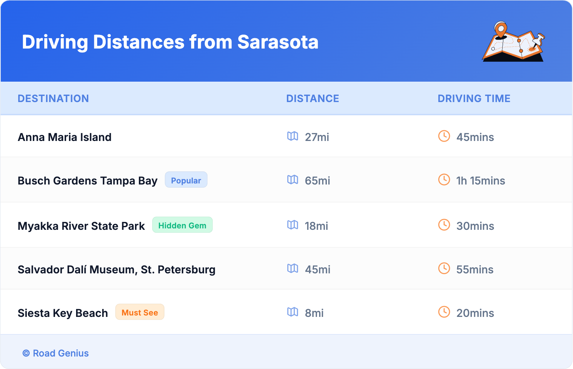Click the map icon next to 65mi
The width and height of the screenshot is (573, 369).
click(293, 180)
